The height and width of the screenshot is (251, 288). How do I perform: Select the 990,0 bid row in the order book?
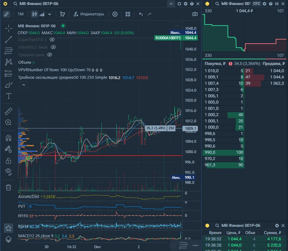[x=223, y=152]
